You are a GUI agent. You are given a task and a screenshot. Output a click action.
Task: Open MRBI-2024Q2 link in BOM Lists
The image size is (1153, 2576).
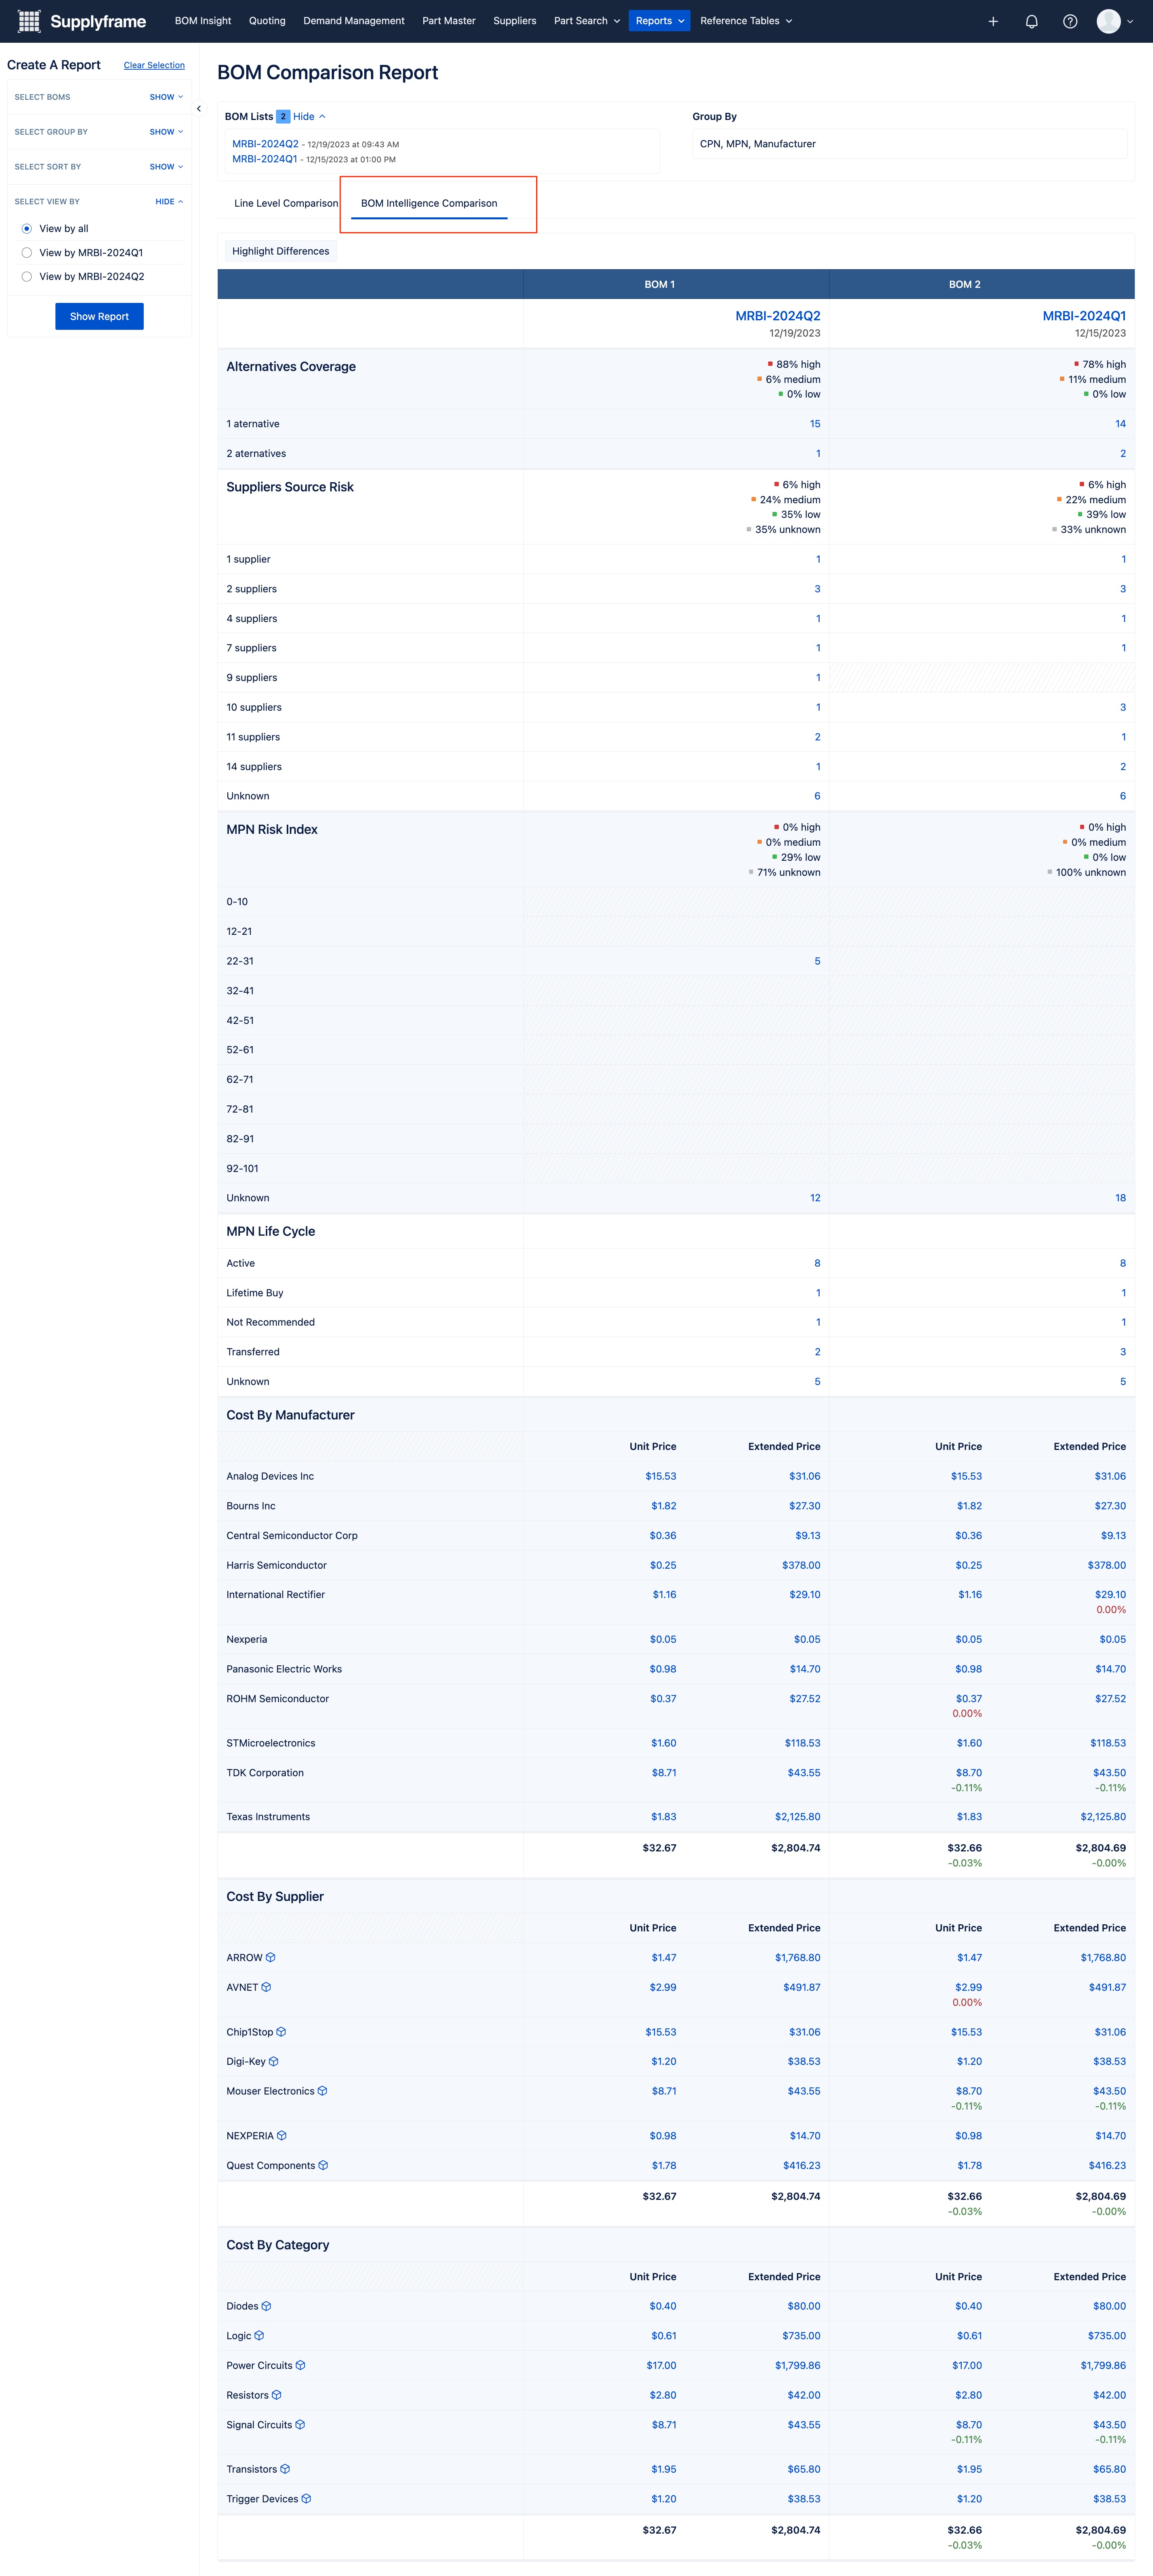point(265,144)
